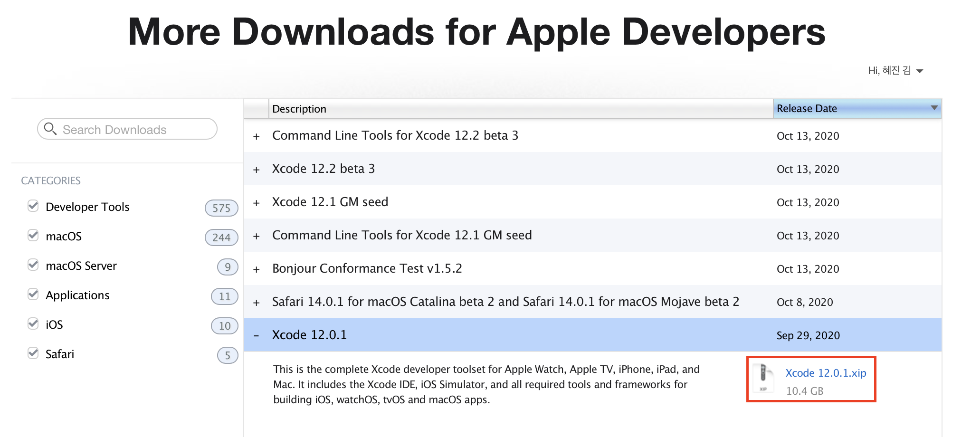Expand Command Line Tools for Xcode 12.2 beta 3
Image resolution: width=971 pixels, height=437 pixels.
point(257,136)
